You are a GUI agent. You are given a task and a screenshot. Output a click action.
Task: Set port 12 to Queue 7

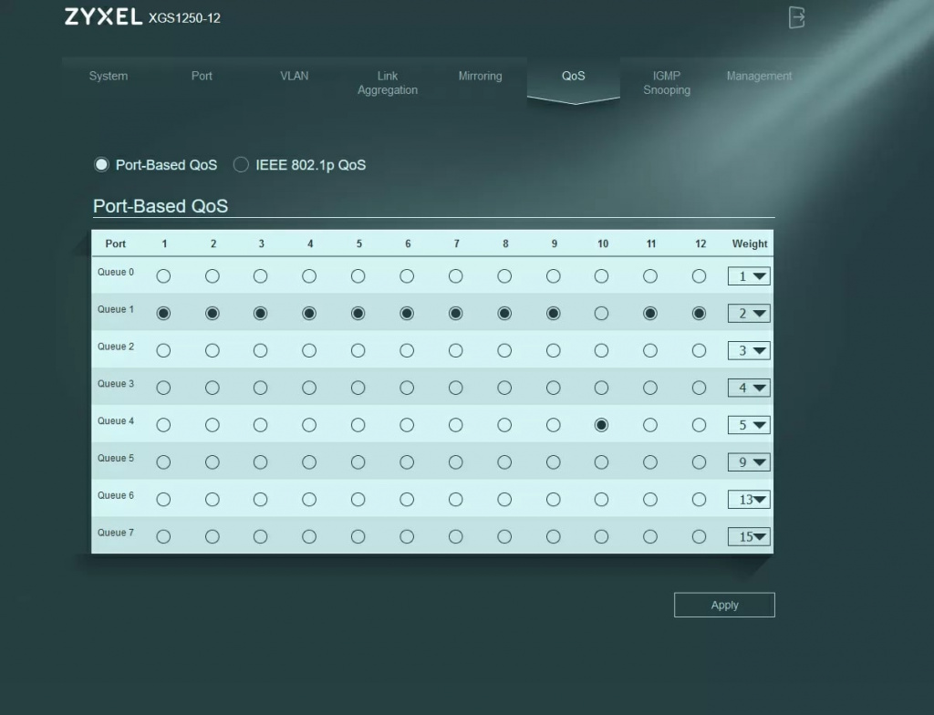pyautogui.click(x=699, y=536)
